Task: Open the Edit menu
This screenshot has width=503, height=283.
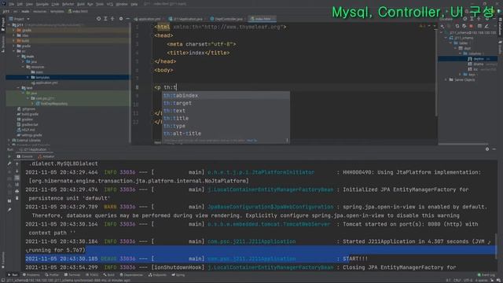Action: [20, 4]
